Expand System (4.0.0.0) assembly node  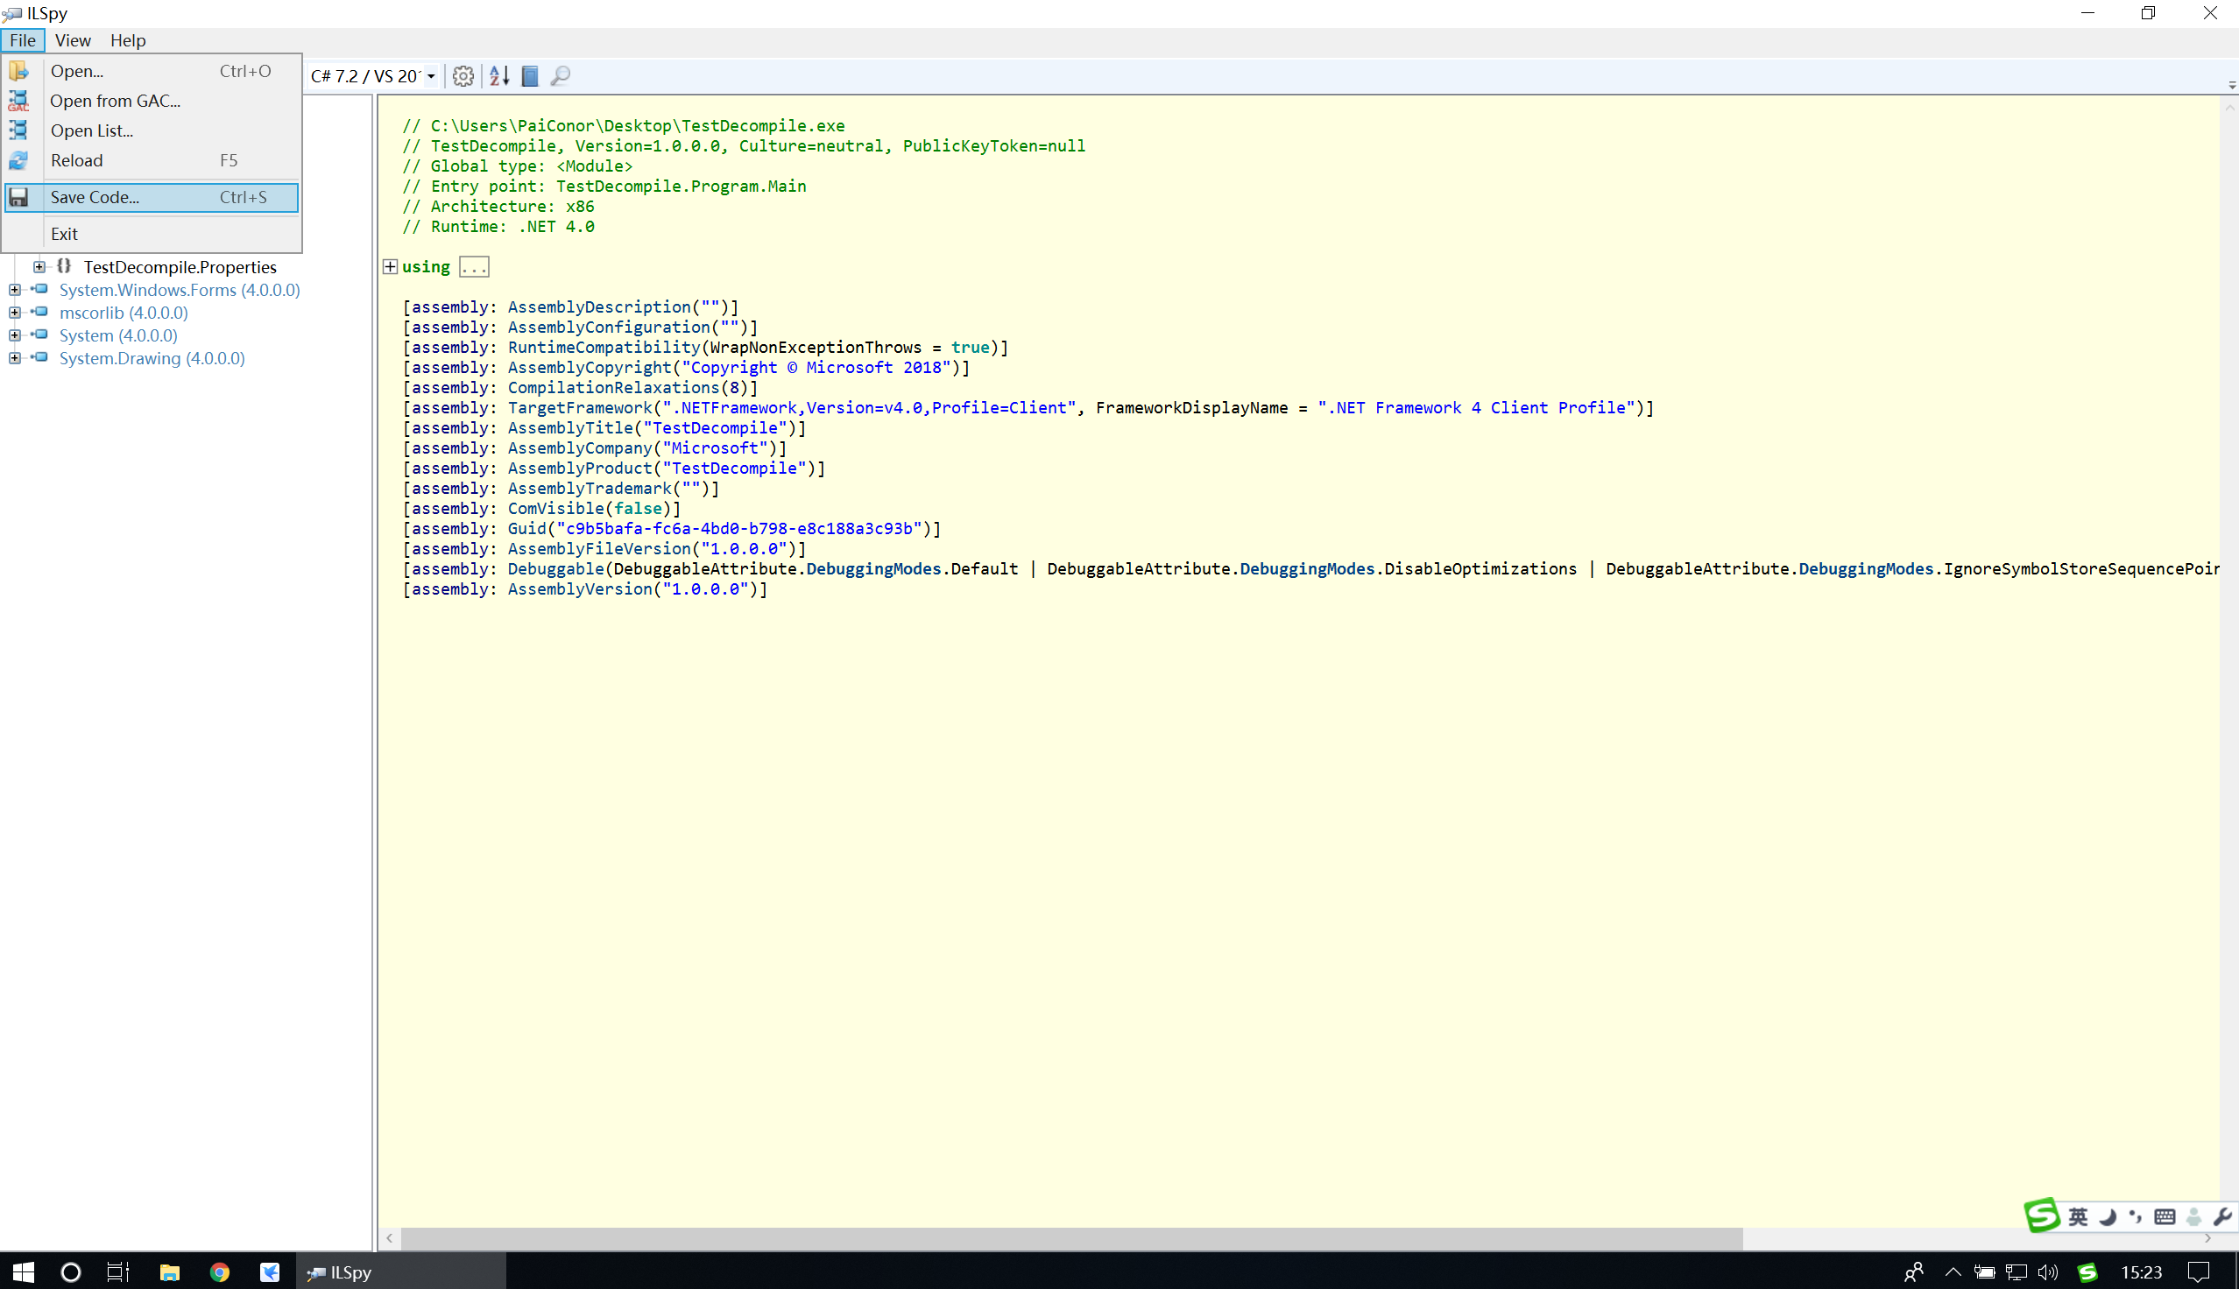[14, 335]
